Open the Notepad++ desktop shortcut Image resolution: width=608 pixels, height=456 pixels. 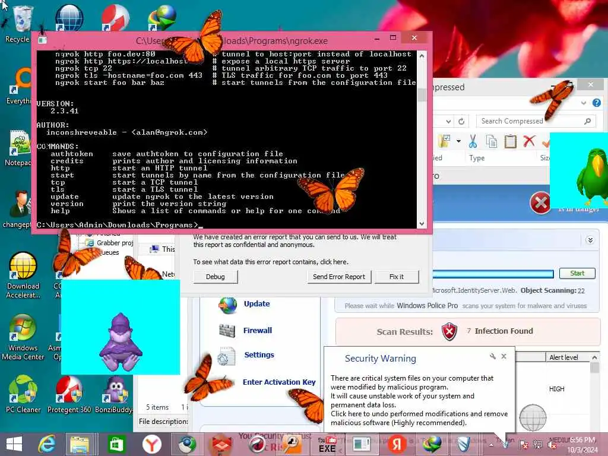pos(17,148)
